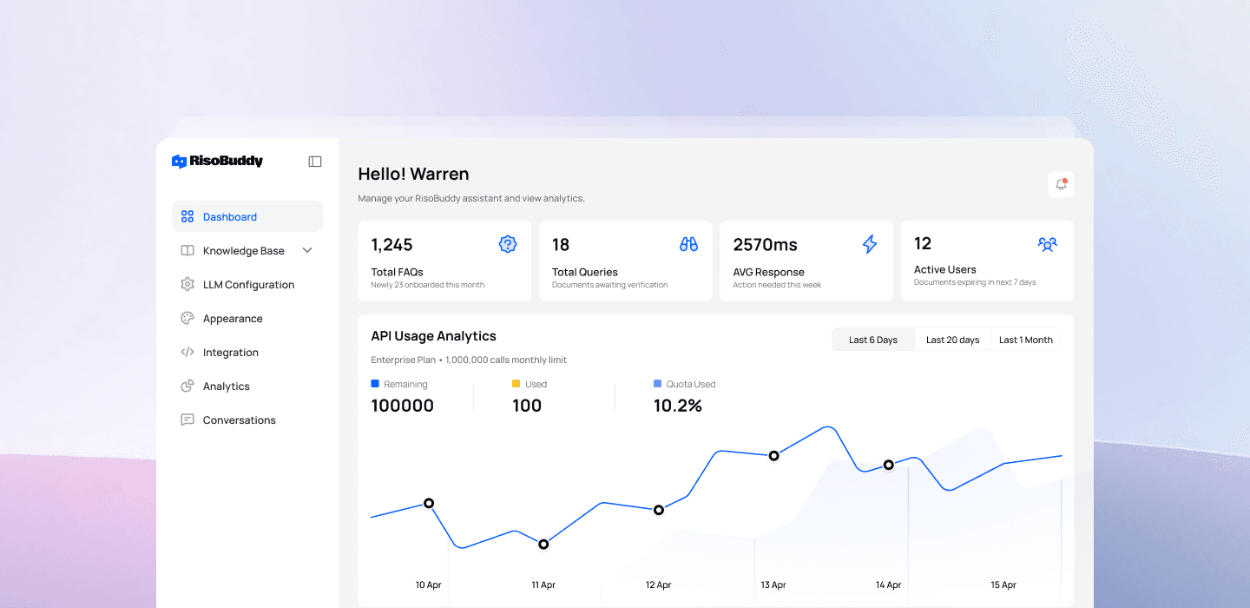Image resolution: width=1250 pixels, height=608 pixels.
Task: Click the Analytics pie chart icon
Action: [187, 387]
